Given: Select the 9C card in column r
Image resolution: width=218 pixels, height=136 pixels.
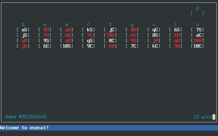Looking at the screenshot, I should [x=89, y=46].
